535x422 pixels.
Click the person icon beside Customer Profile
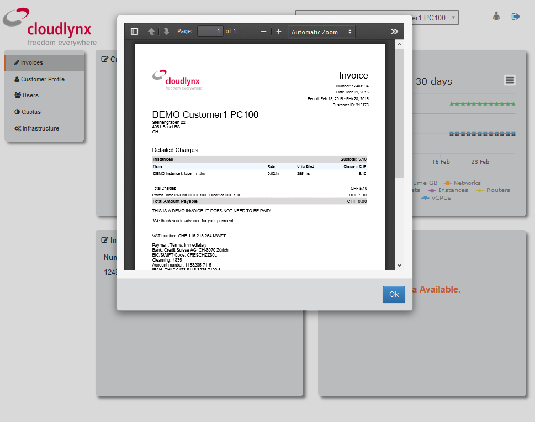(x=17, y=79)
